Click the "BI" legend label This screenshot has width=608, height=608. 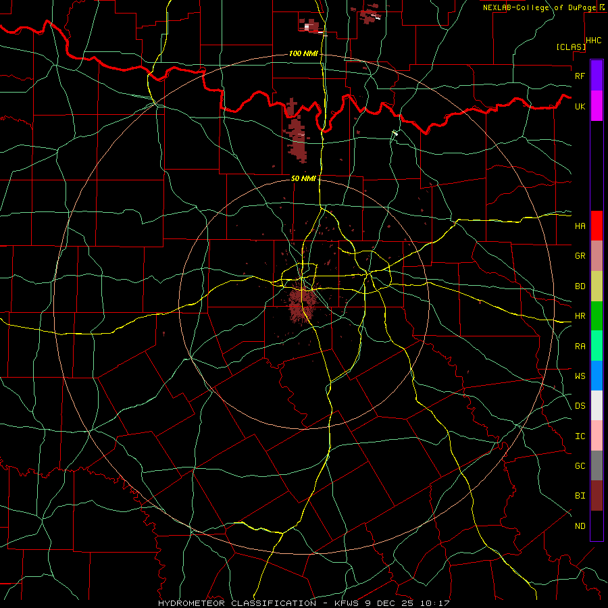tap(580, 496)
